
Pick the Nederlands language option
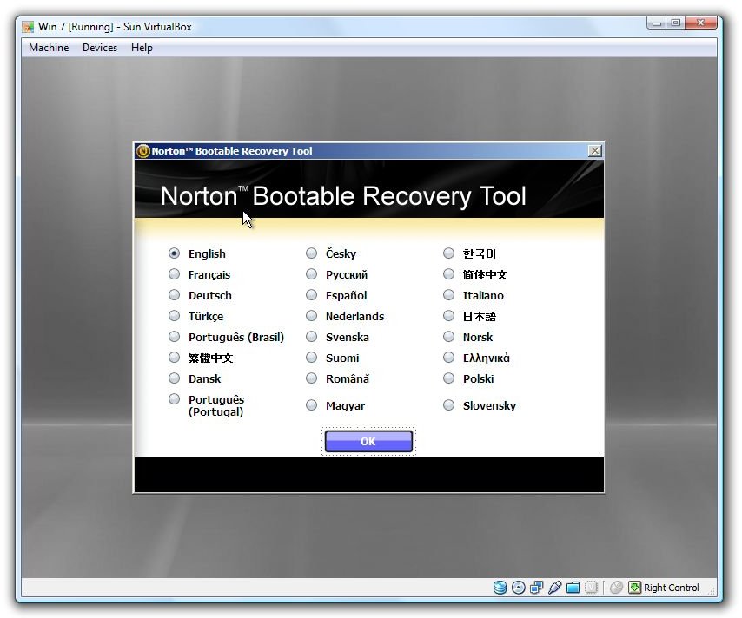(311, 316)
